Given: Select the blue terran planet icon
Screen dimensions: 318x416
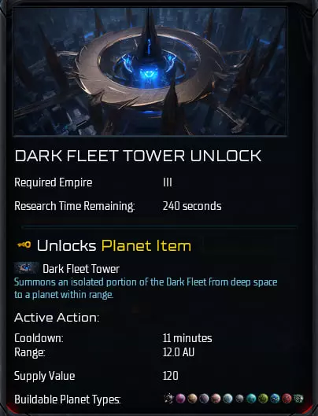Looking at the screenshot, I should click(x=275, y=398).
